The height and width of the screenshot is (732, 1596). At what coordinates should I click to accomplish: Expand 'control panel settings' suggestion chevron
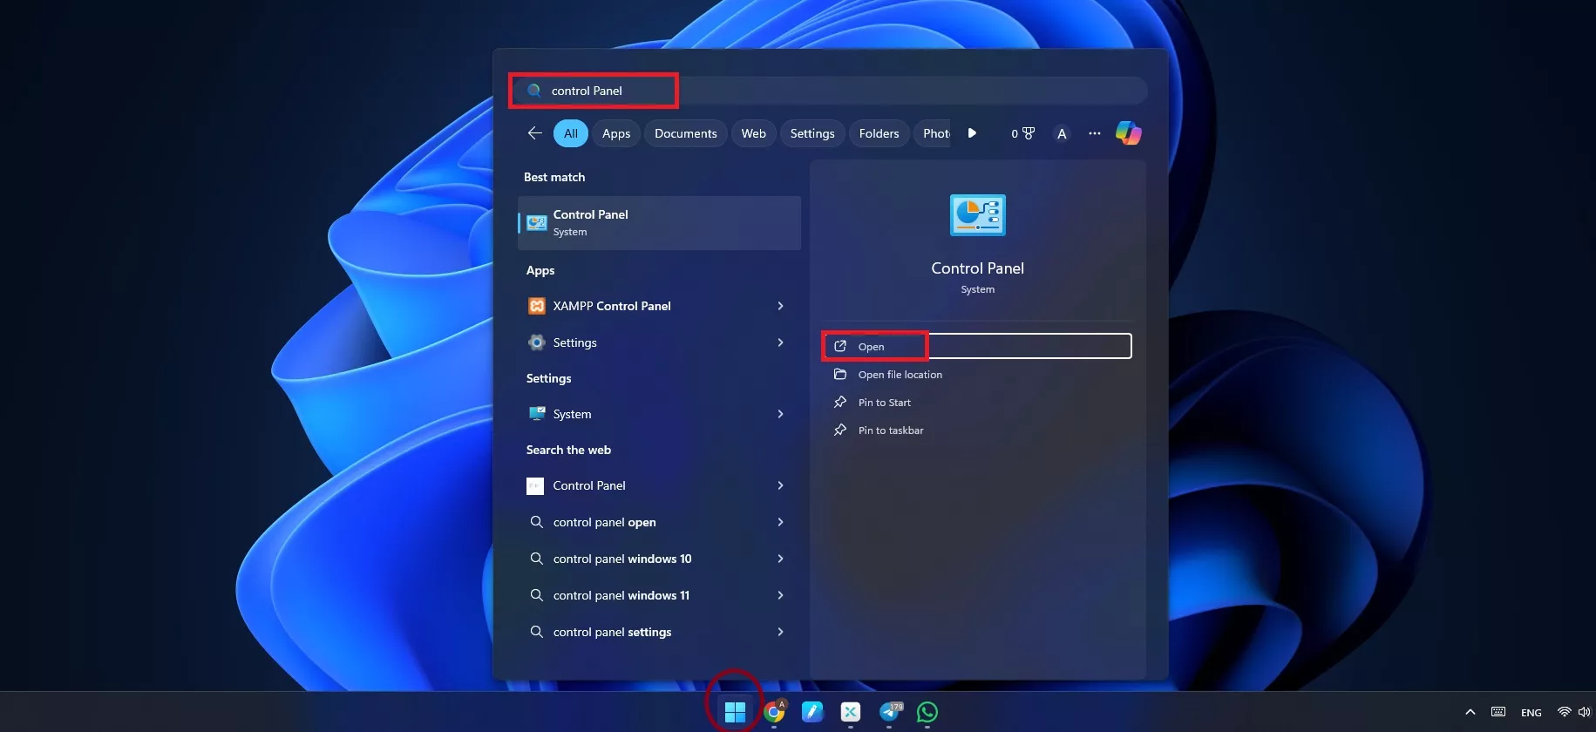pos(780,632)
